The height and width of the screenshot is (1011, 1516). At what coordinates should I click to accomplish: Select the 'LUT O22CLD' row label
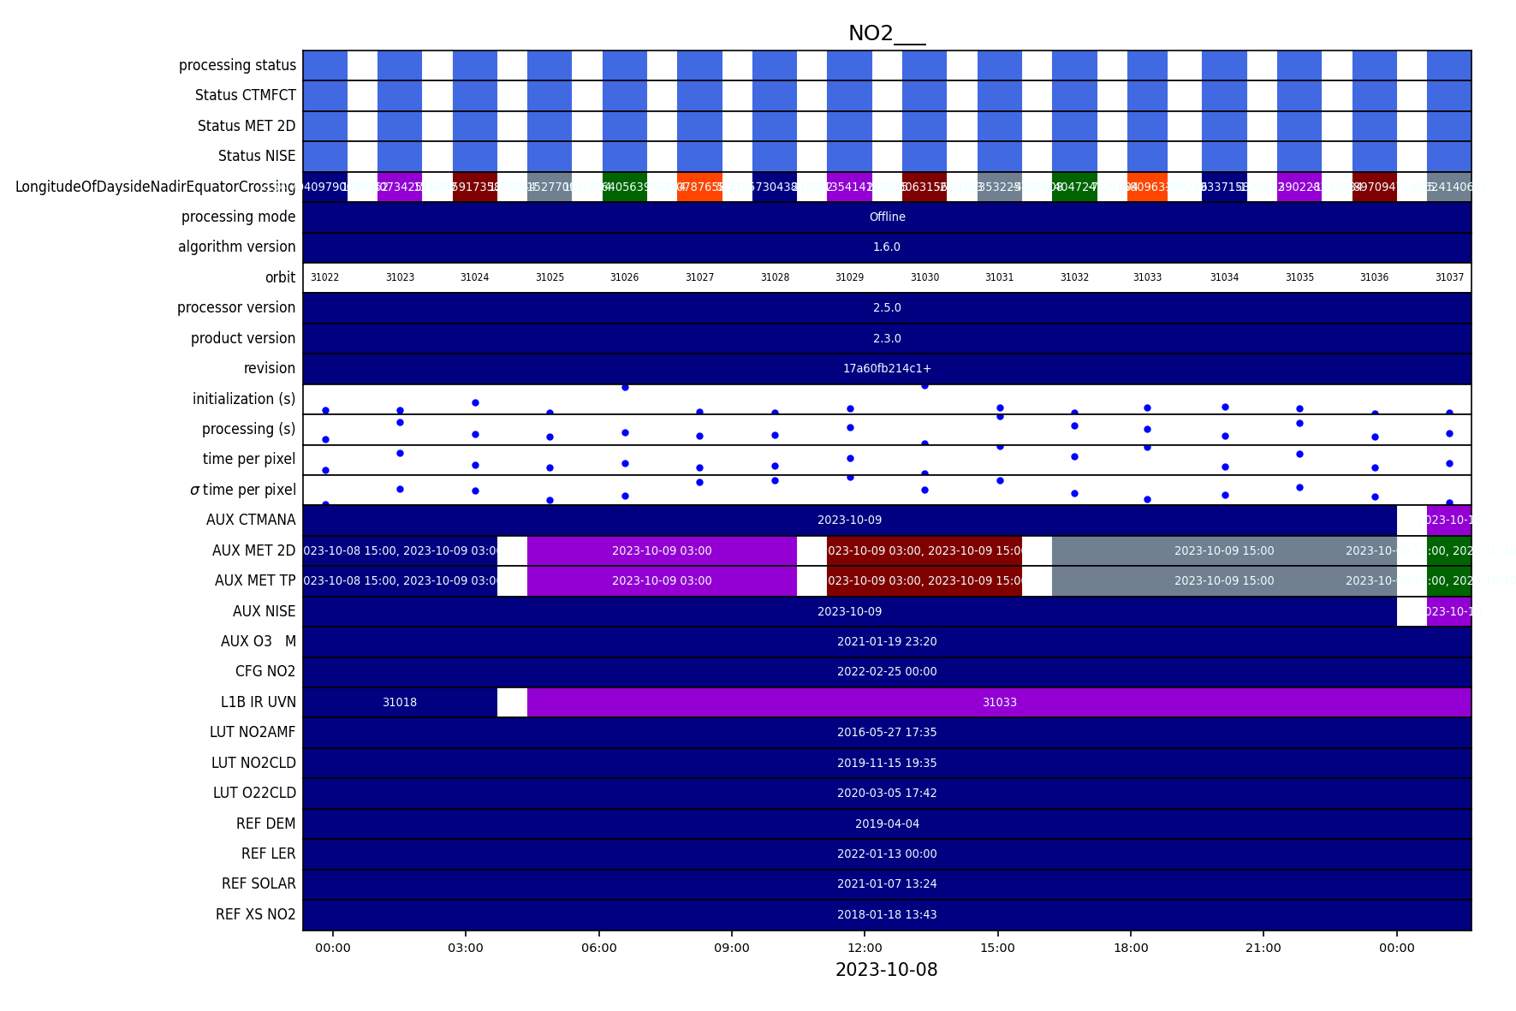pos(254,793)
